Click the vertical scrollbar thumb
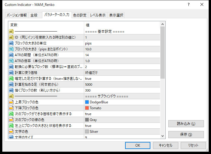This screenshot has height=154, width=211. coord(162,52)
